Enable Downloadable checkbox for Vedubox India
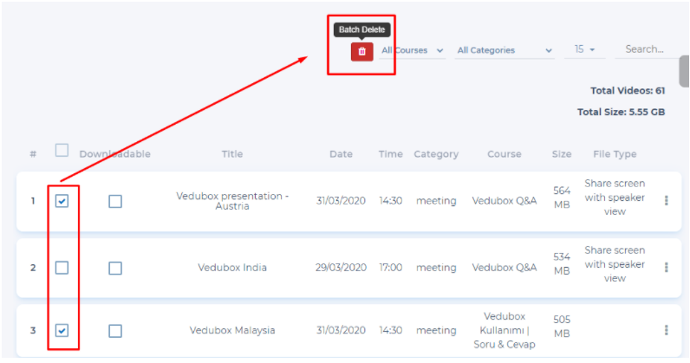Image resolution: width=690 pixels, height=363 pixels. pos(115,268)
